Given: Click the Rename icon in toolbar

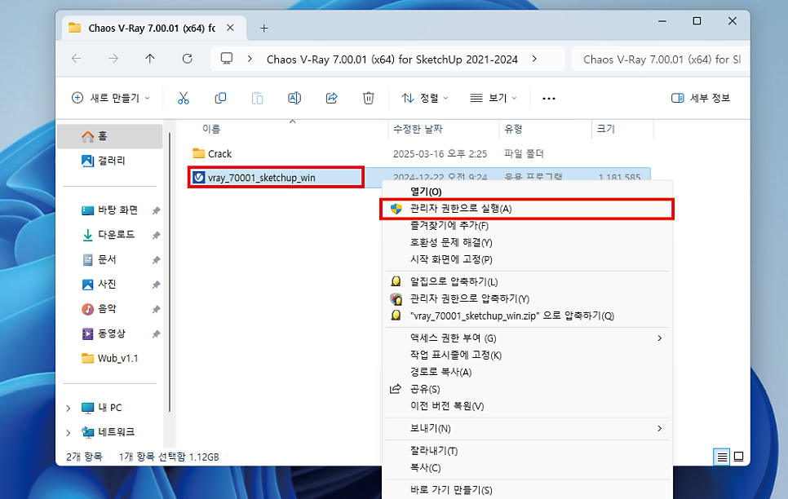Looking at the screenshot, I should 294,98.
